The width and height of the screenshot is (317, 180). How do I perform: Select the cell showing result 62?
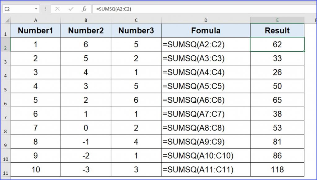point(277,44)
